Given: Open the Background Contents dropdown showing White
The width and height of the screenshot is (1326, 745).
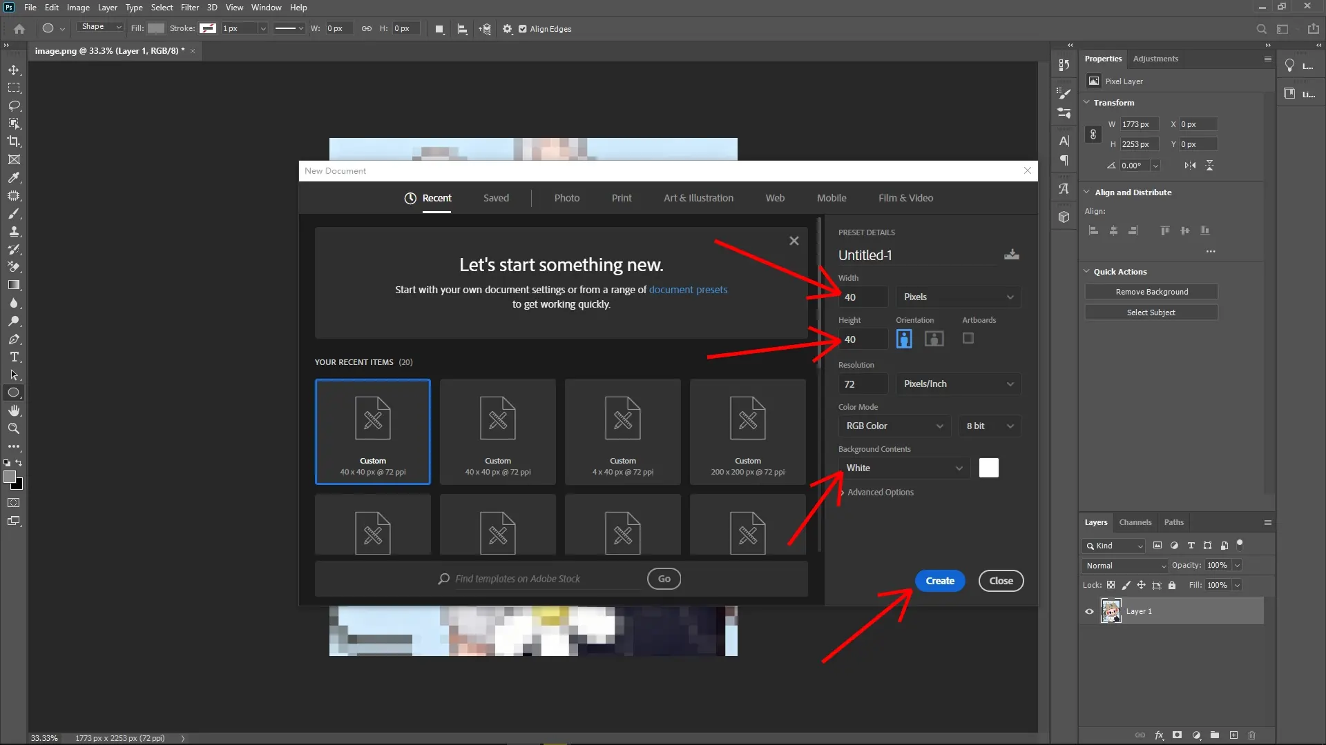Looking at the screenshot, I should coord(903,468).
